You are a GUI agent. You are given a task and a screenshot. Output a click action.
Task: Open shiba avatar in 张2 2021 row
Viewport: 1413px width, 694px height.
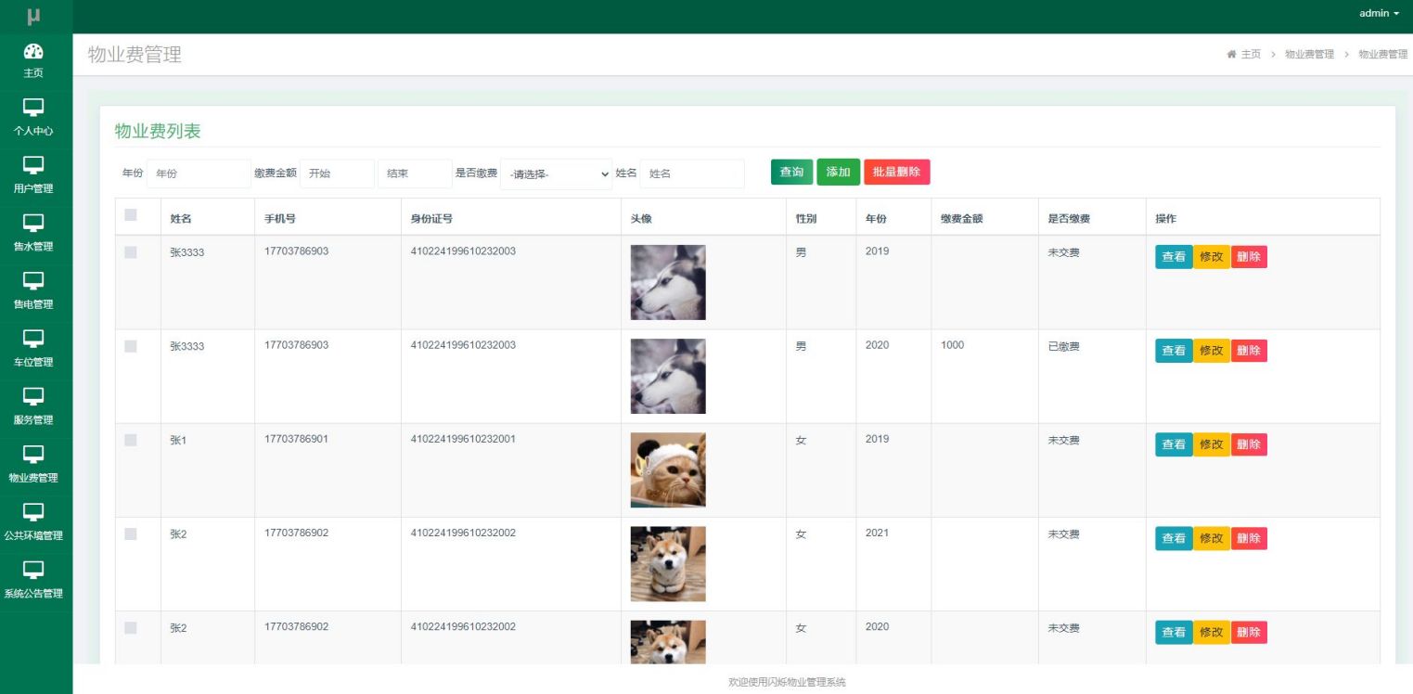pyautogui.click(x=668, y=564)
